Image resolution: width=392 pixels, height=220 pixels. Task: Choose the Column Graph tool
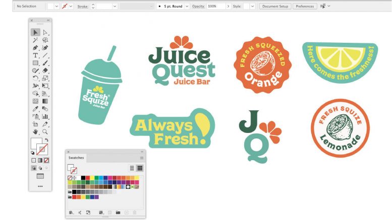[45, 116]
